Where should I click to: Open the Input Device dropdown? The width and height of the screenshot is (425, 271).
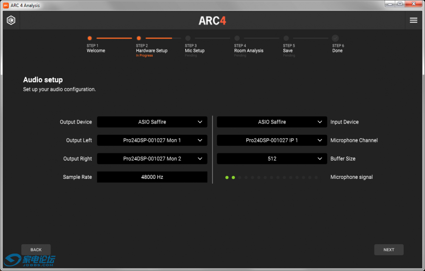coord(272,122)
